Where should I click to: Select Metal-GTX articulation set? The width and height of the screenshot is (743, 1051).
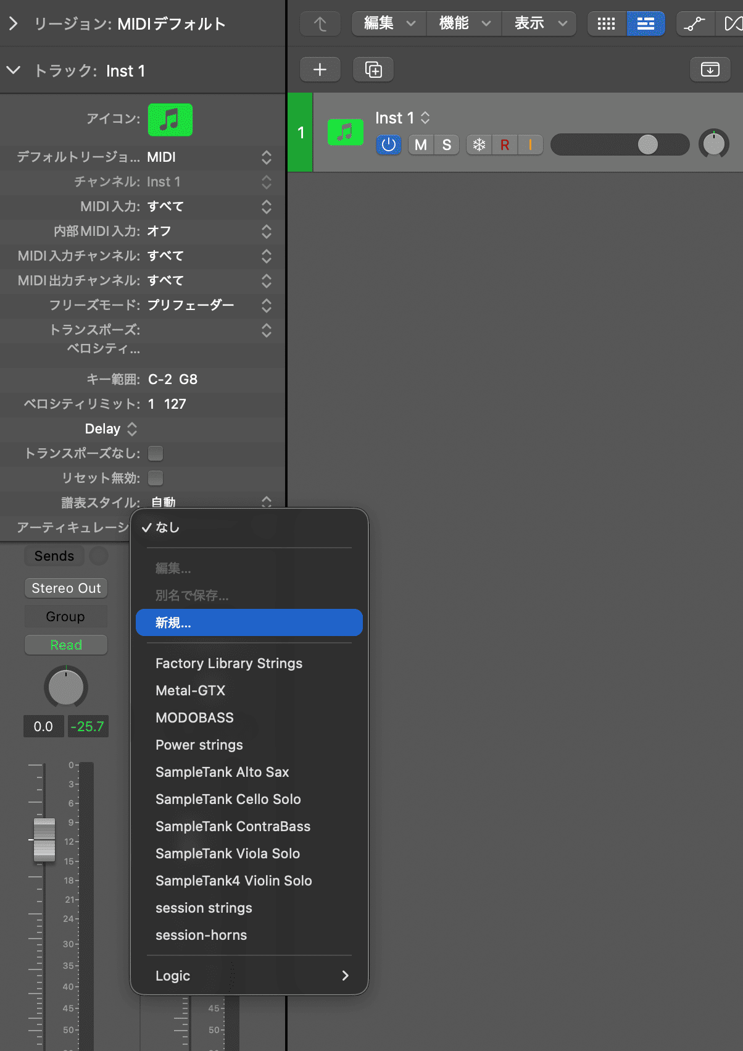point(249,690)
